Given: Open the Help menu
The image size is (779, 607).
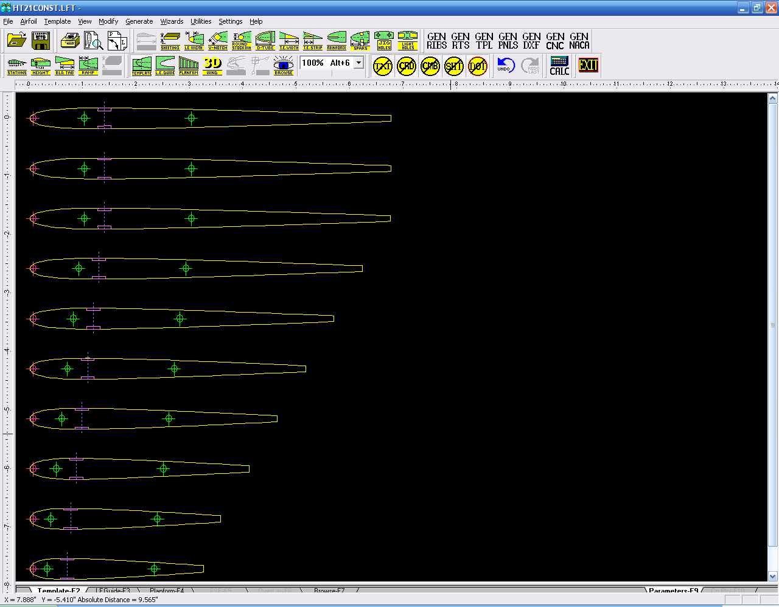Looking at the screenshot, I should pos(256,21).
